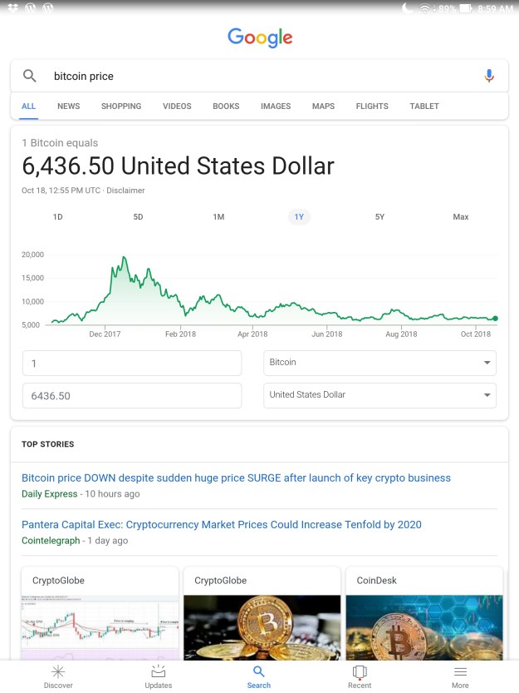Select the 5D chart range
The height and width of the screenshot is (693, 519).
[138, 217]
